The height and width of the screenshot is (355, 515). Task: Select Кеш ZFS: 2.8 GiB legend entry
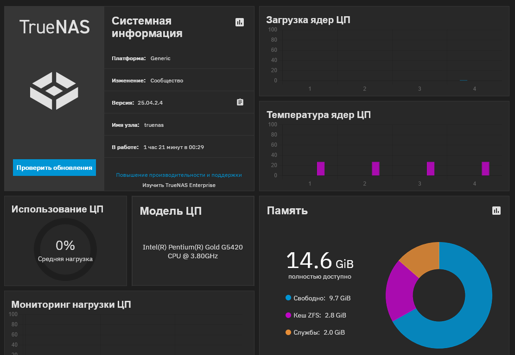tap(316, 315)
